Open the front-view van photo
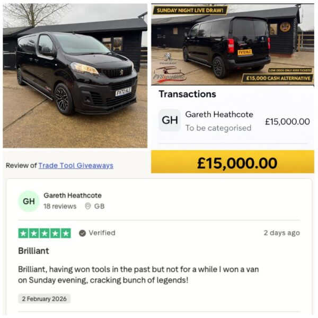This screenshot has width=318, height=318. point(75,75)
